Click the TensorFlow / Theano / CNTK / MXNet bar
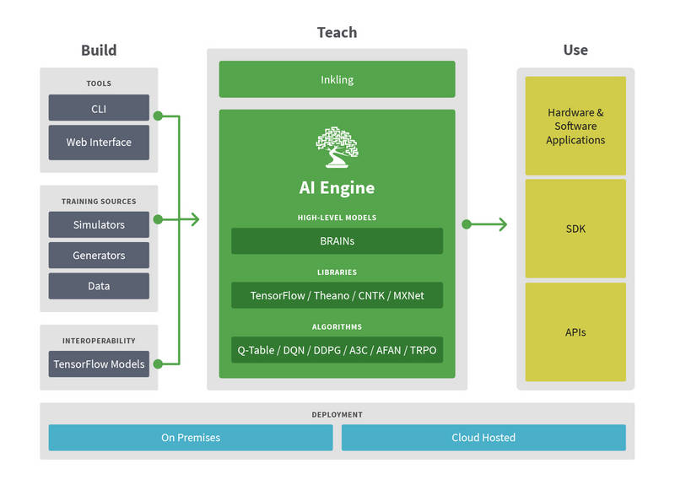The height and width of the screenshot is (485, 675). (x=337, y=295)
